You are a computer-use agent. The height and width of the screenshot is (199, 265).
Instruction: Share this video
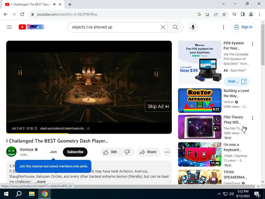tap(148, 152)
